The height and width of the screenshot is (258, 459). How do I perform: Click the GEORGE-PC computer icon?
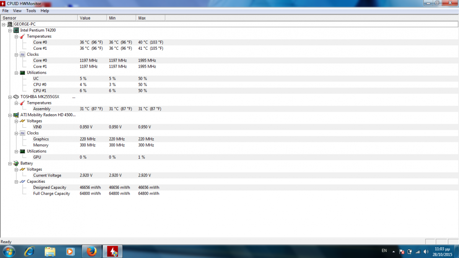(x=10, y=24)
